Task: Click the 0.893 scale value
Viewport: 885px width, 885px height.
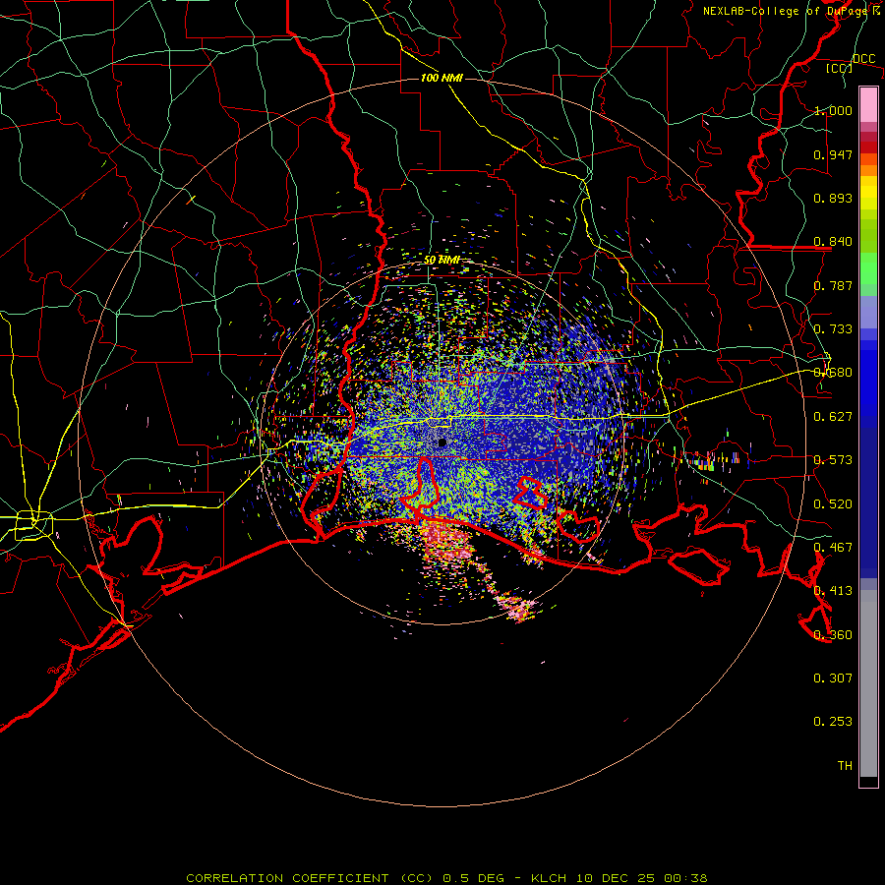Action: (833, 198)
